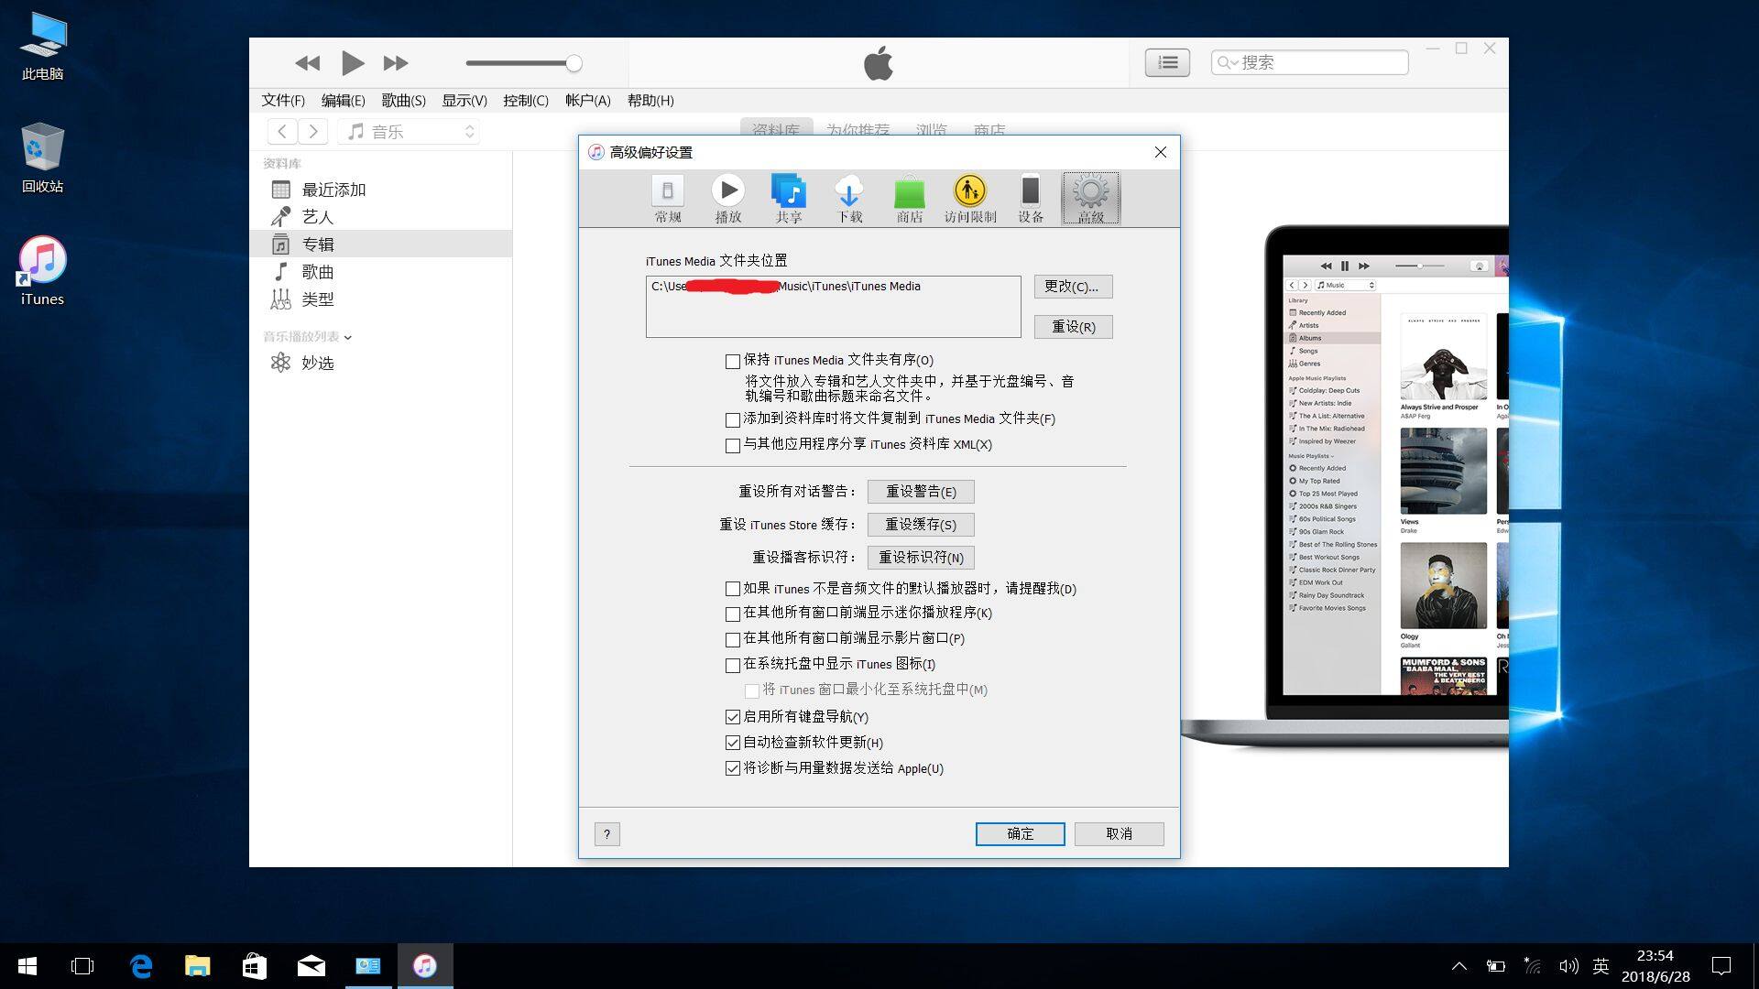This screenshot has width=1759, height=989.
Task: Open the 帮助(H) menu
Action: tap(650, 101)
